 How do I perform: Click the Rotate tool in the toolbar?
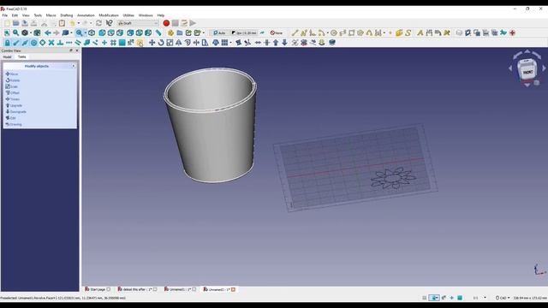[x=161, y=43]
